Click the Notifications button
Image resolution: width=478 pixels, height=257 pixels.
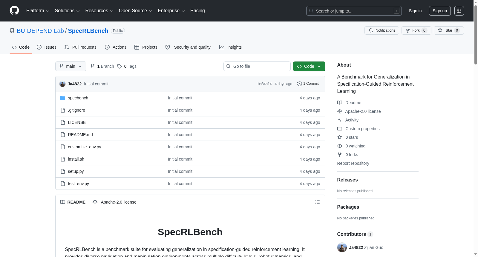(x=382, y=30)
